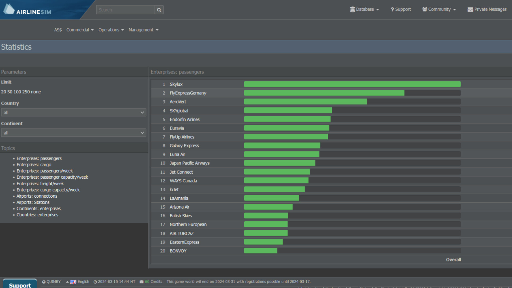Screen dimensions: 512x288
Task: Click the Database stack icon
Action: click(x=353, y=9)
